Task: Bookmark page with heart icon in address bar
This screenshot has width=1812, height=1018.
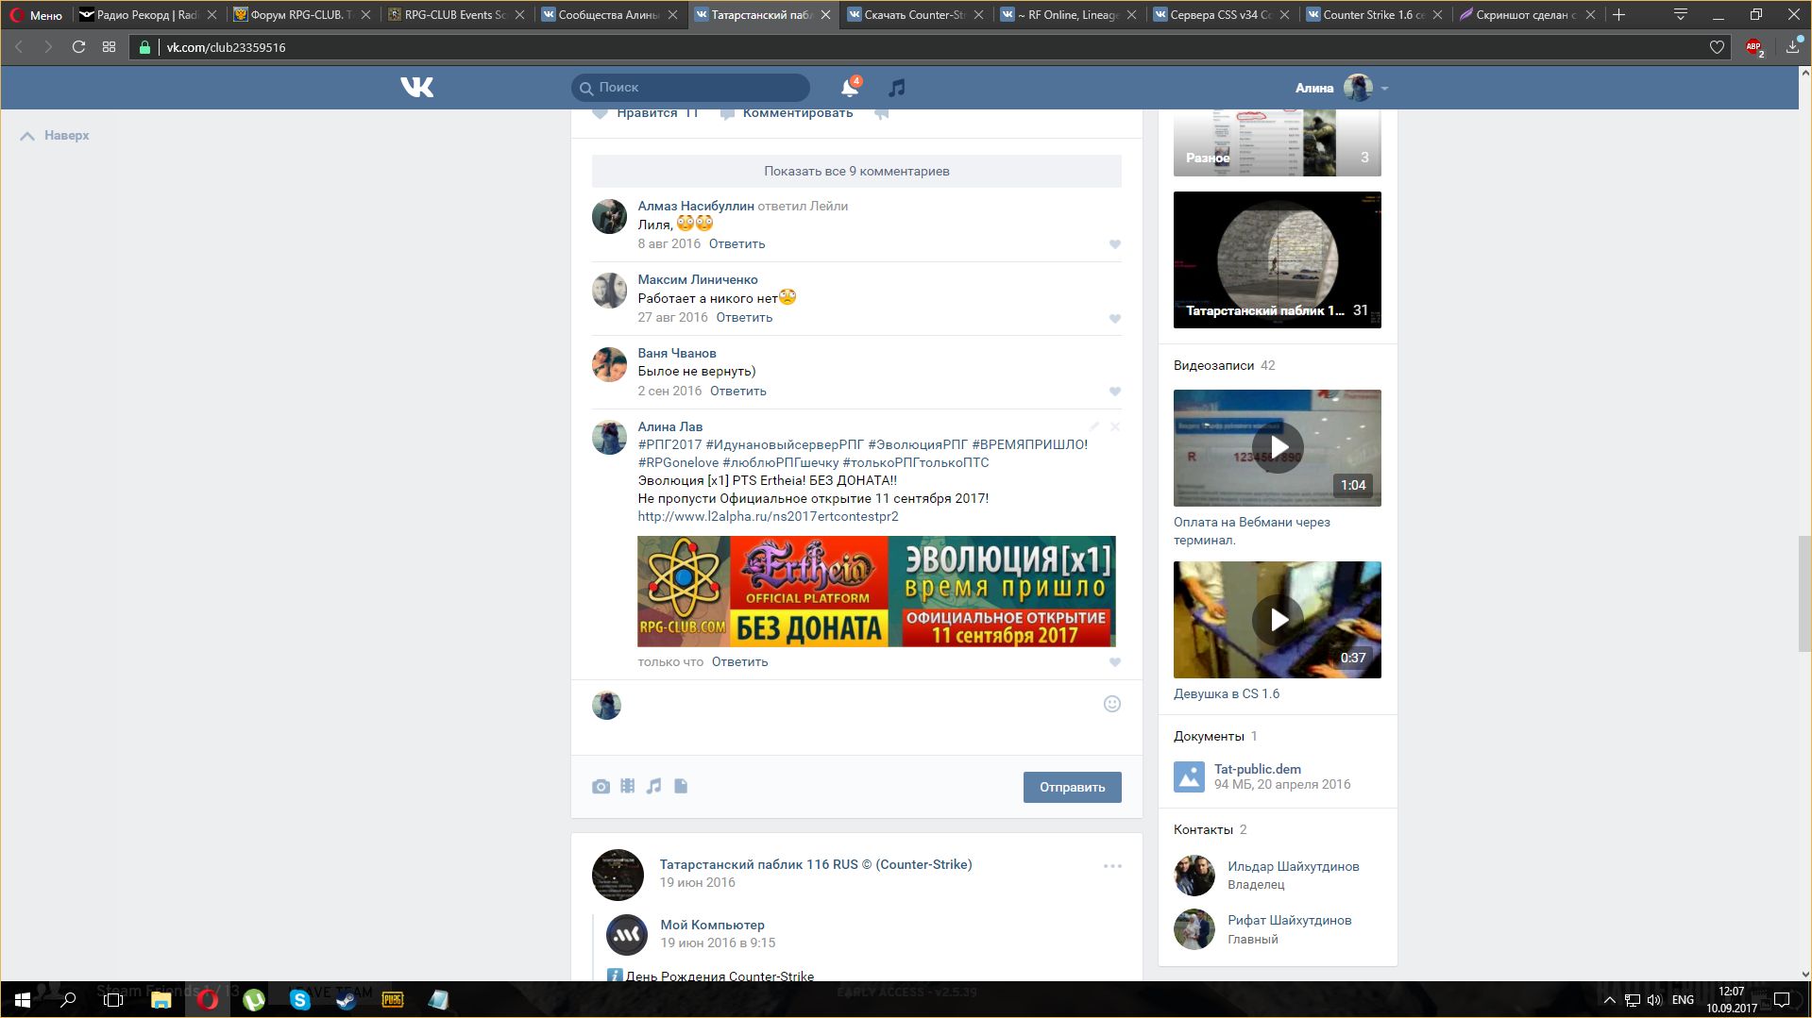Action: coord(1717,47)
